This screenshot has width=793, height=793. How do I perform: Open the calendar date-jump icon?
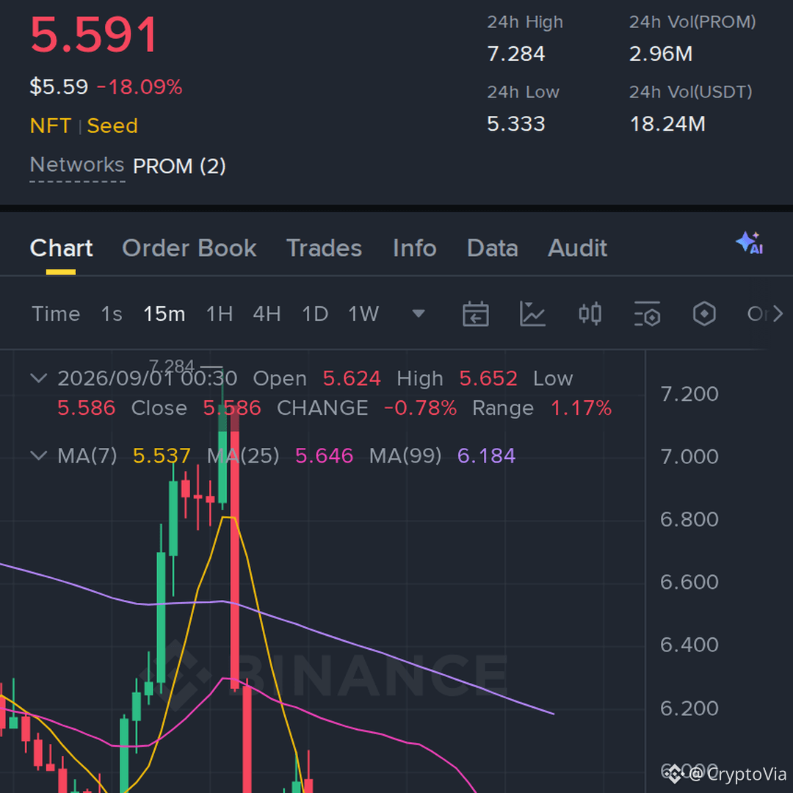475,314
